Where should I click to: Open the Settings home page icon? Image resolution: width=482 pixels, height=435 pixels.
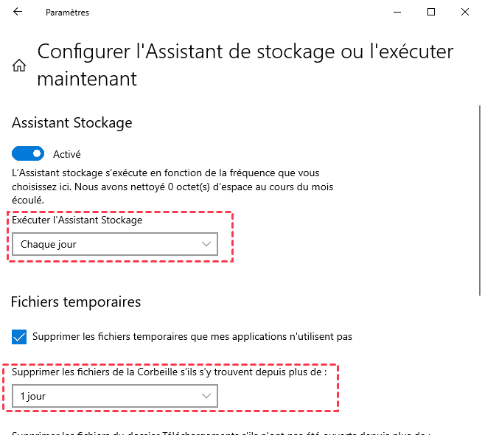[x=19, y=66]
